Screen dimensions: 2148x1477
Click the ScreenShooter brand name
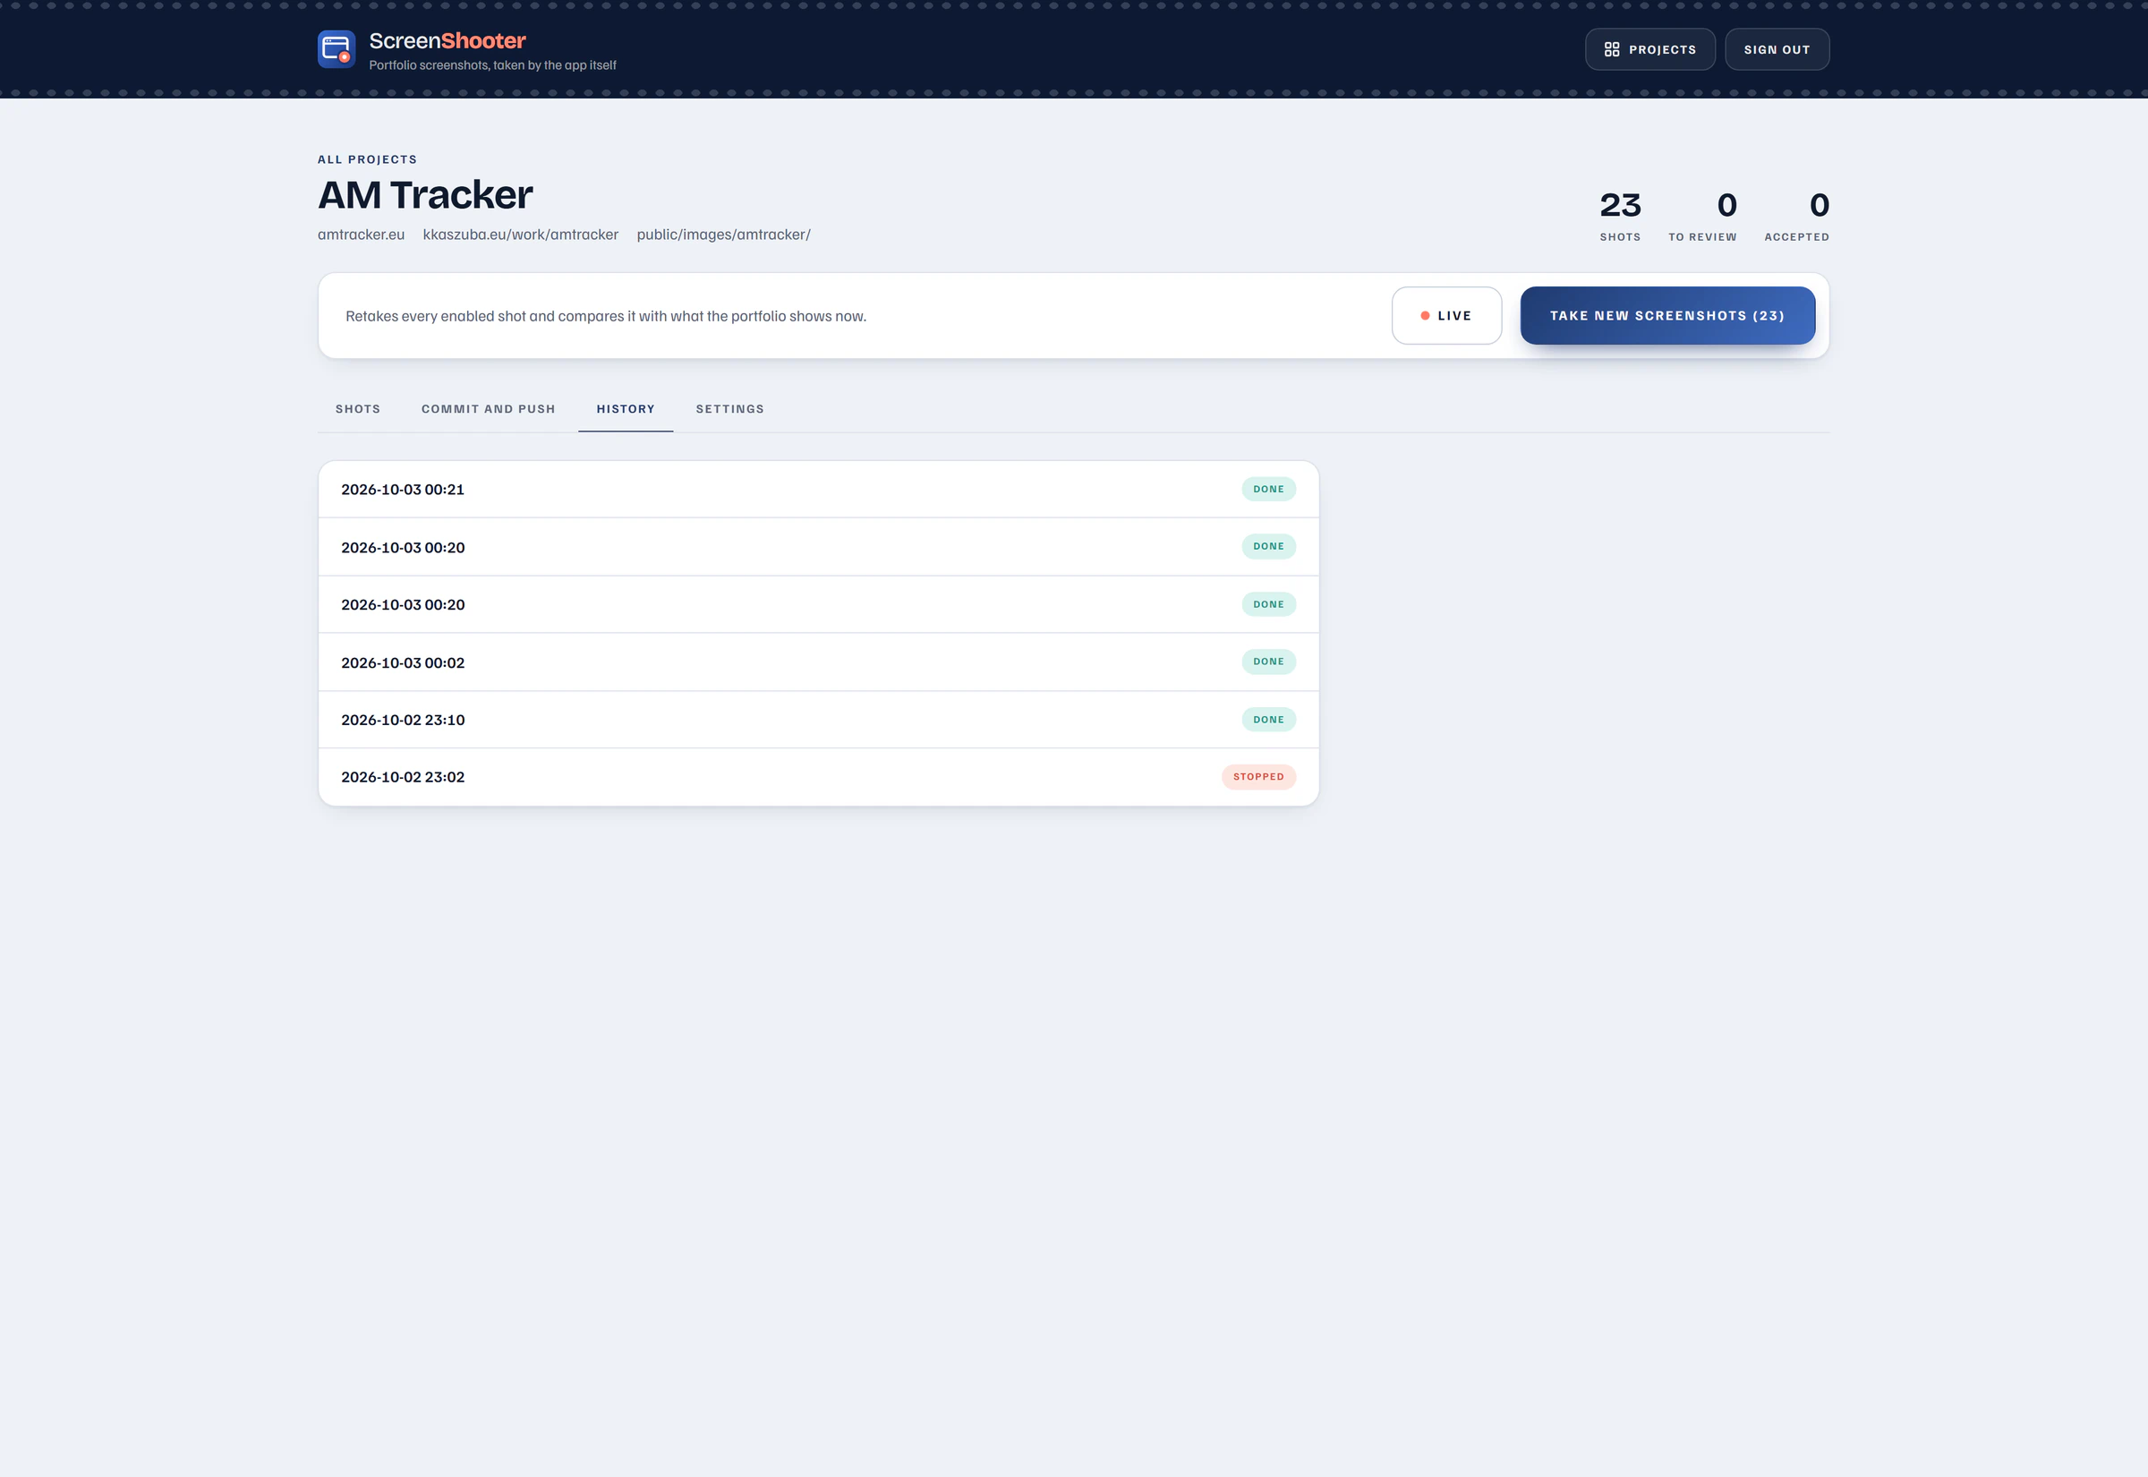point(447,40)
